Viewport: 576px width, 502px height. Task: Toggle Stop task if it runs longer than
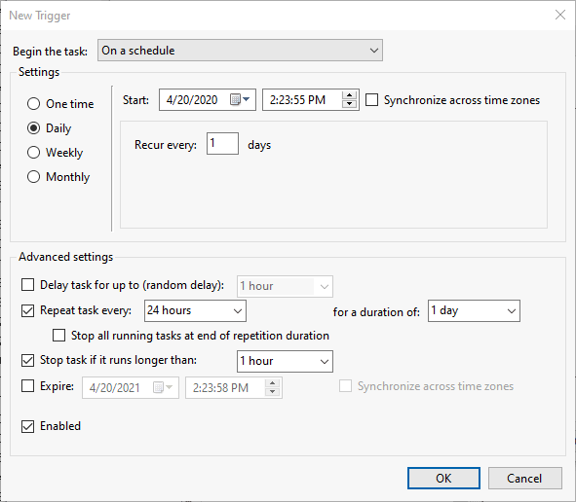pyautogui.click(x=28, y=360)
